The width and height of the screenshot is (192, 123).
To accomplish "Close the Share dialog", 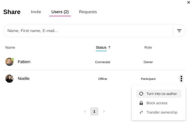I will point(188,2).
